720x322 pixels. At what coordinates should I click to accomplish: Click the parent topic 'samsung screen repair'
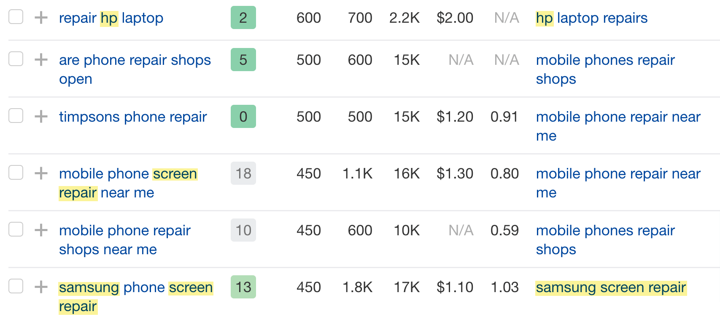tap(610, 287)
